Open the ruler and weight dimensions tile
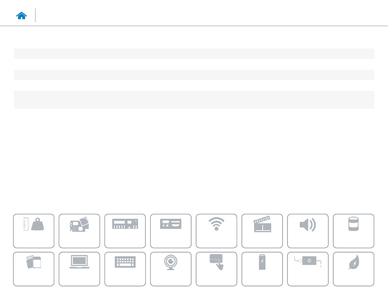 click(33, 231)
